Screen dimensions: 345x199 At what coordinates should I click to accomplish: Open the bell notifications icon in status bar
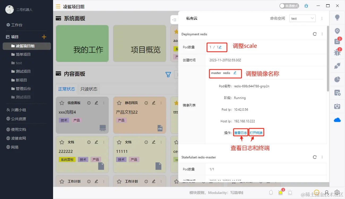(271, 192)
